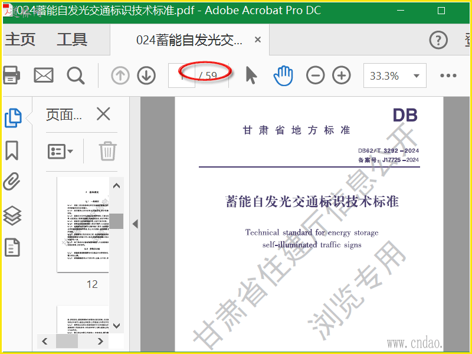Go to next page arrow
The width and height of the screenshot is (472, 354).
point(146,76)
